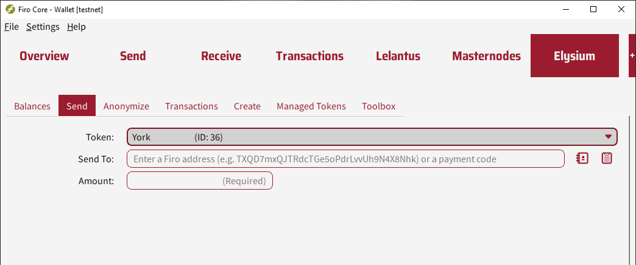Viewport: 636px width, 265px height.
Task: Click the Firo Core logo icon
Action: point(10,9)
